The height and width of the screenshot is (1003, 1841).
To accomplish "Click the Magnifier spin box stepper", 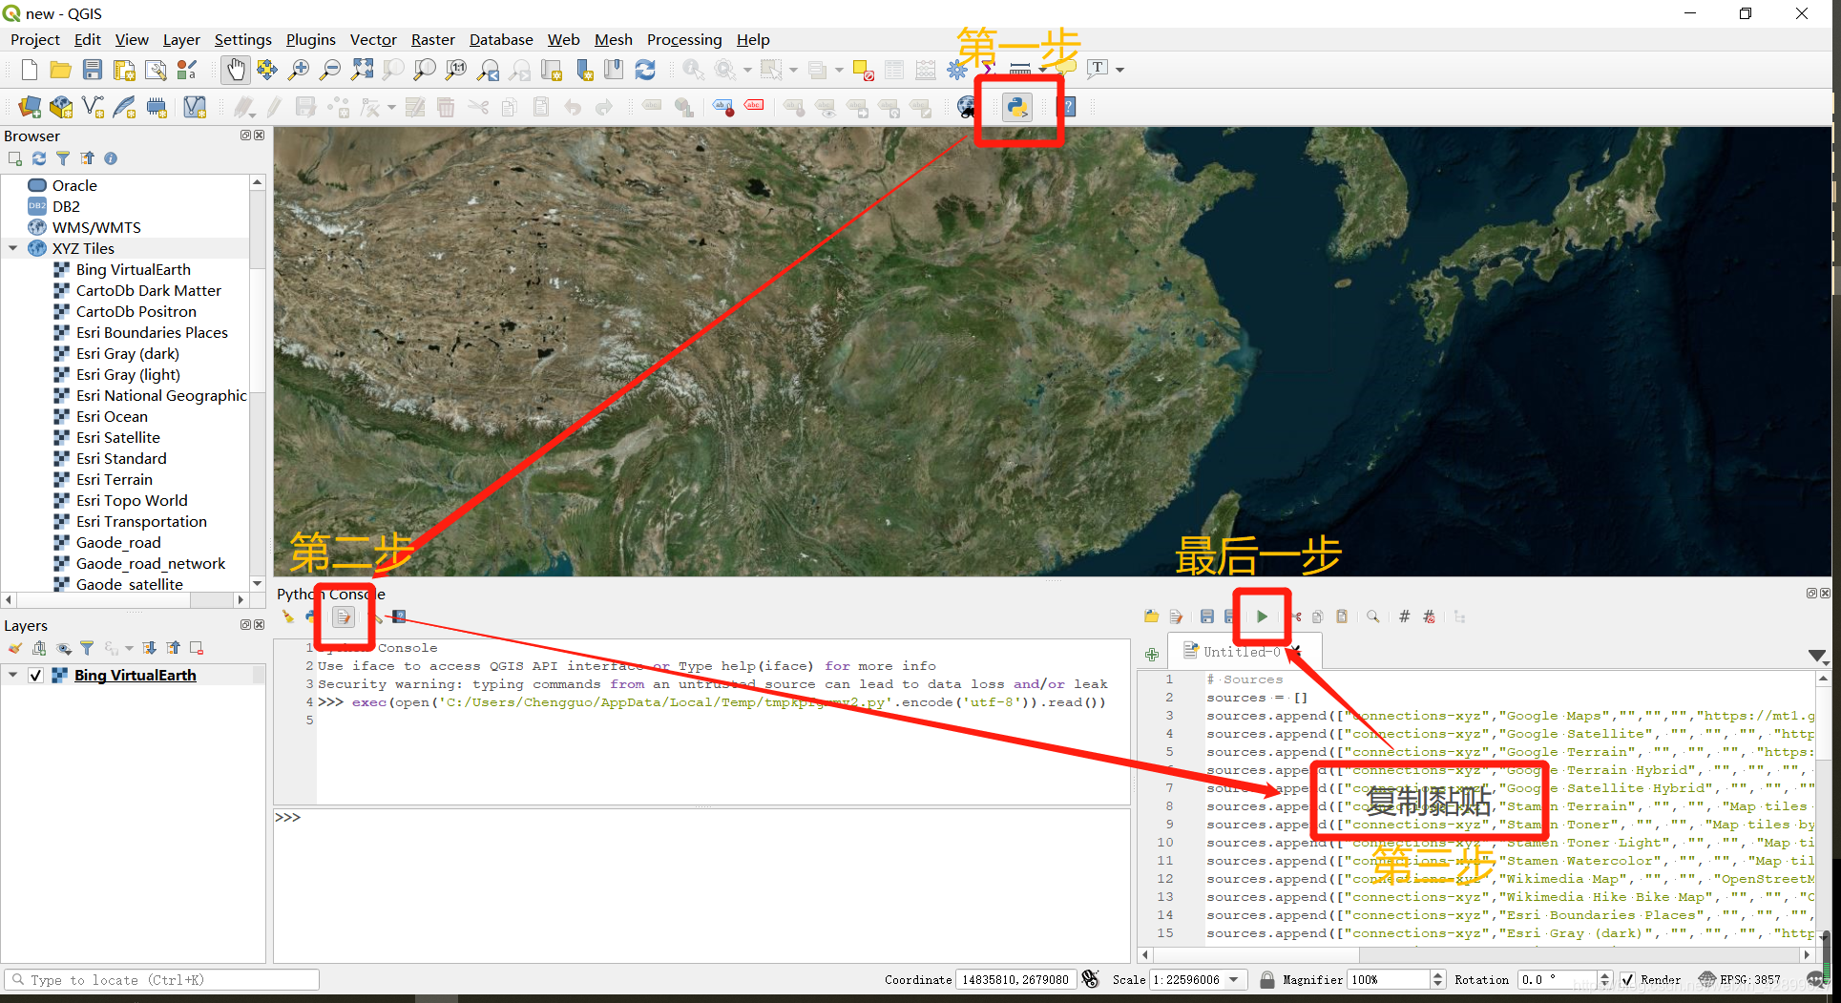I will tap(1437, 980).
